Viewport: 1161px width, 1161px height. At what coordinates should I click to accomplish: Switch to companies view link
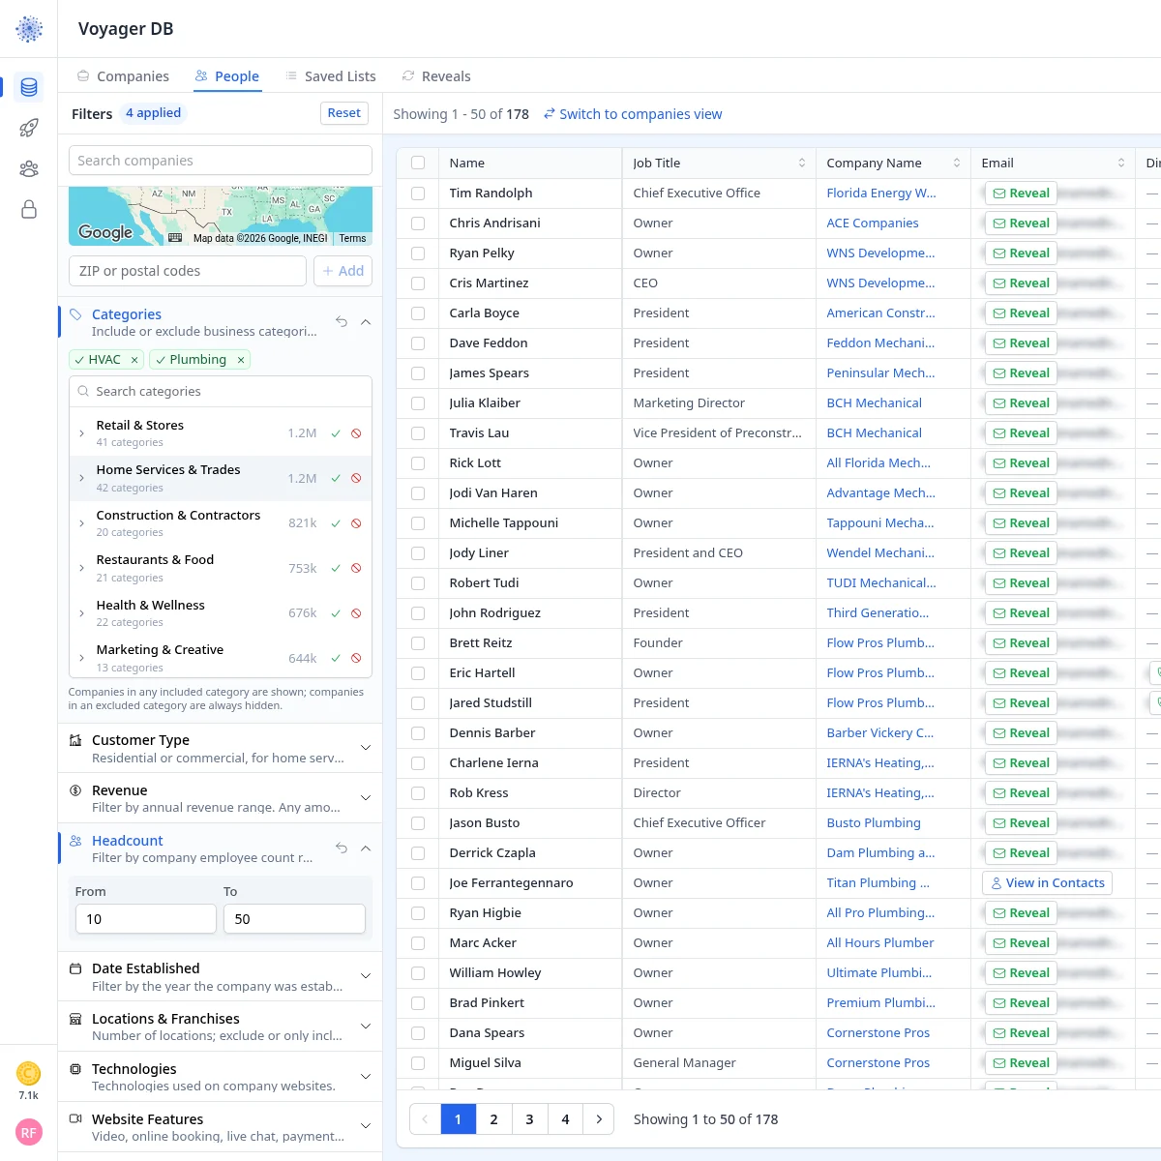click(633, 114)
